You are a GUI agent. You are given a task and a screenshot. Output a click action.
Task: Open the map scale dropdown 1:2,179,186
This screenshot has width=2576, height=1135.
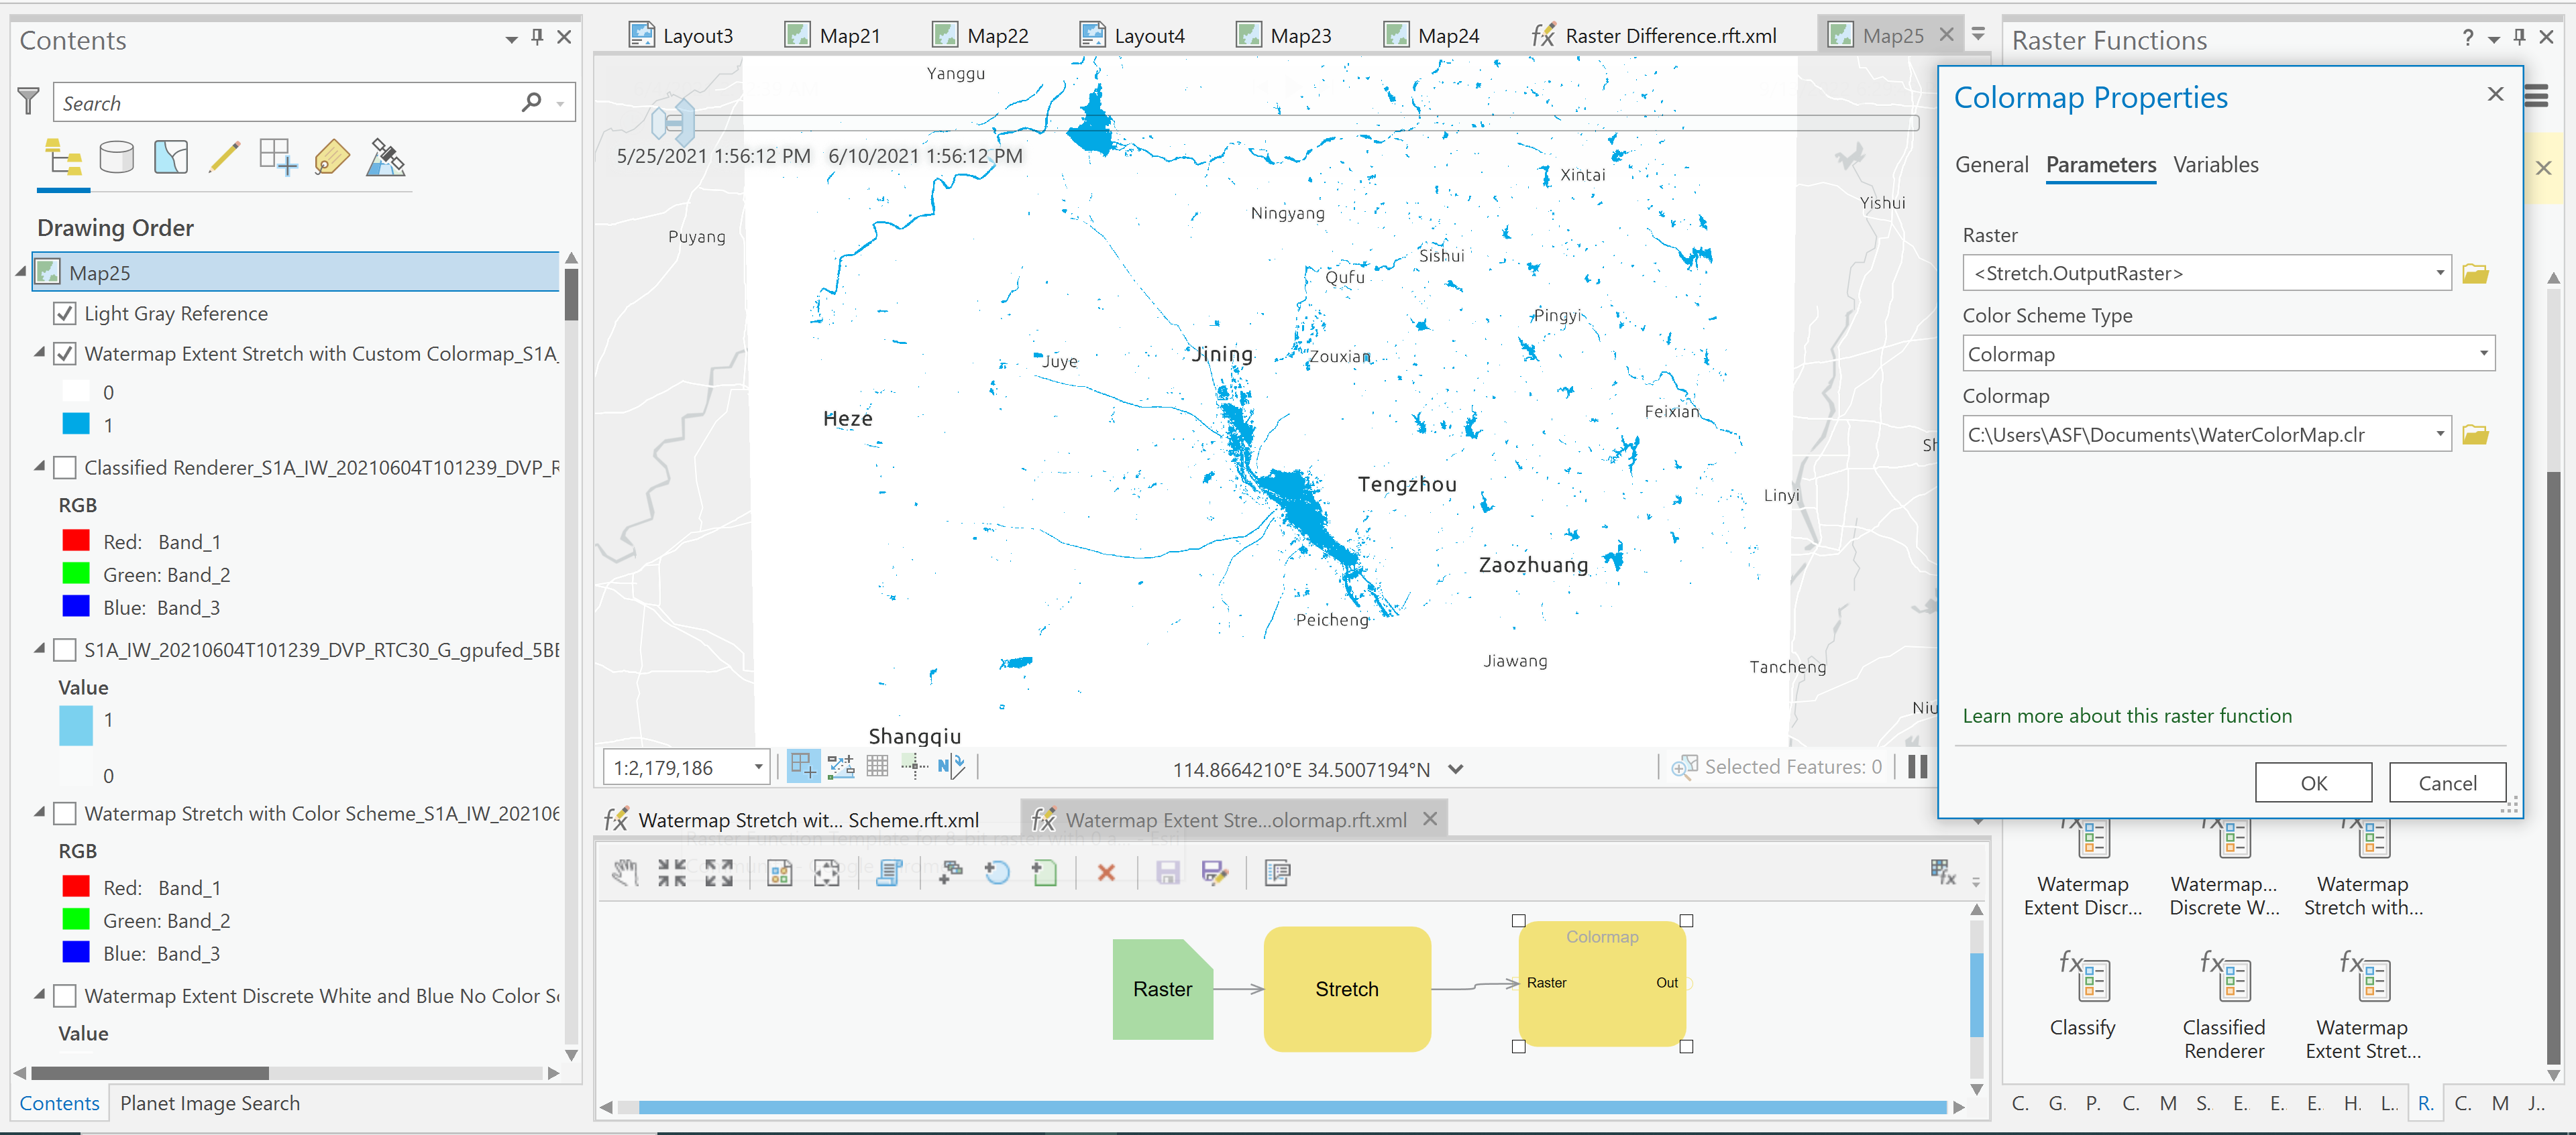pos(758,768)
